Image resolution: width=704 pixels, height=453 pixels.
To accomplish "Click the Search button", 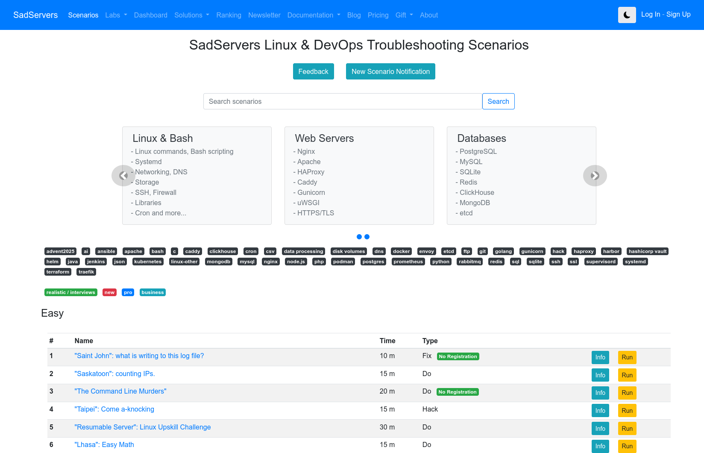I will [x=499, y=101].
